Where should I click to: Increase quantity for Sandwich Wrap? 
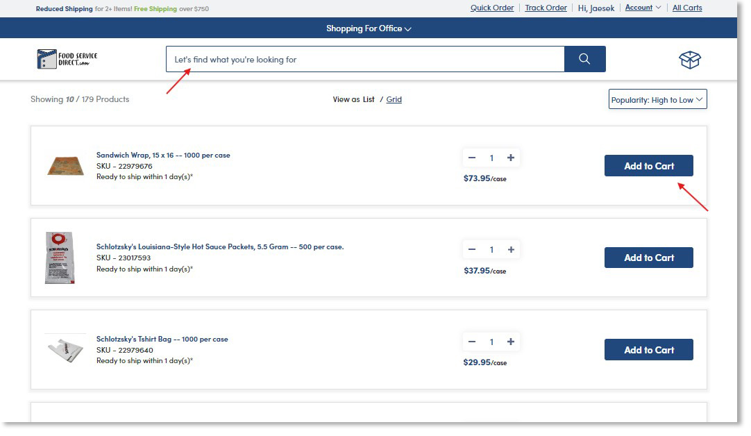(511, 158)
